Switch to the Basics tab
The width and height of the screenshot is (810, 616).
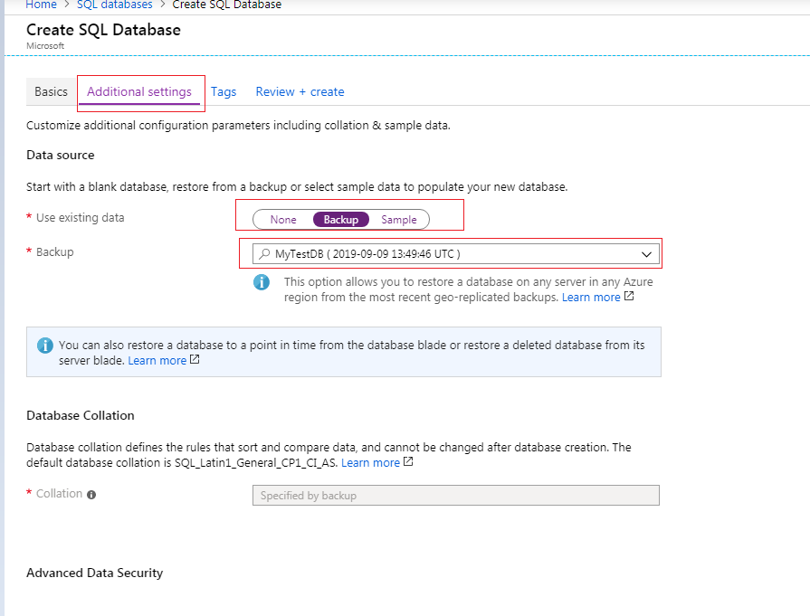point(51,91)
